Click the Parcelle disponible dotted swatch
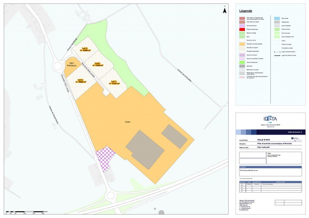Screen dimensions: 309x218 (x=242, y=51)
